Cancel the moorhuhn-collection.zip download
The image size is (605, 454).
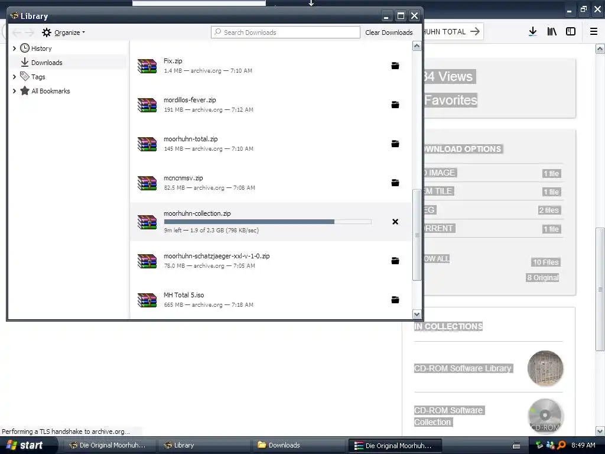click(x=395, y=222)
